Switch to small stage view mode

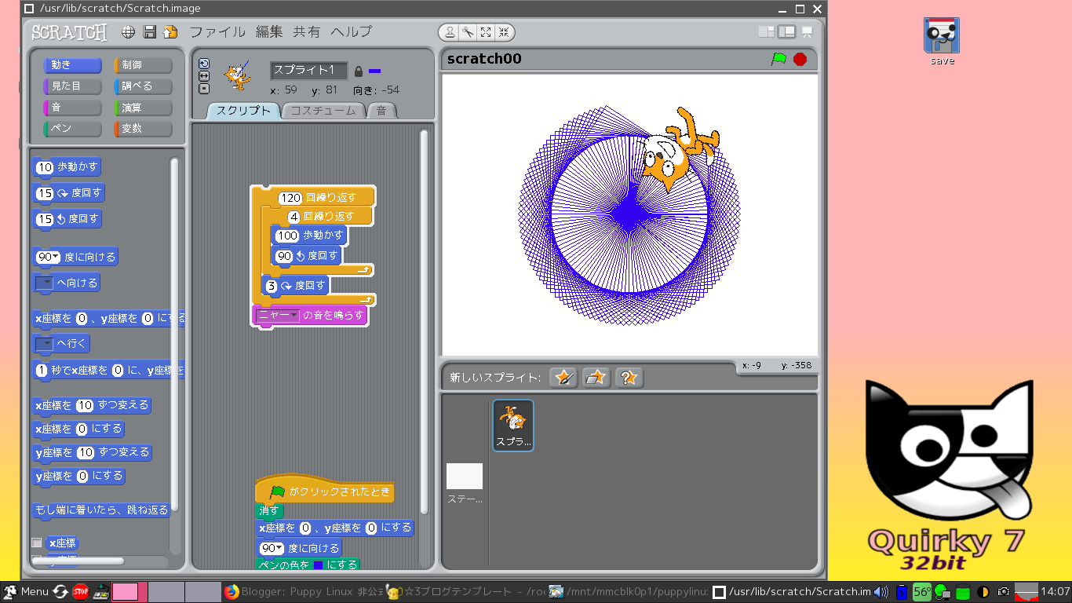[x=766, y=32]
